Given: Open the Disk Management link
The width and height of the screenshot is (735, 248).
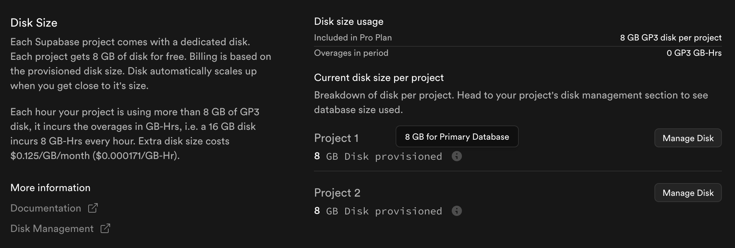Looking at the screenshot, I should (52, 229).
